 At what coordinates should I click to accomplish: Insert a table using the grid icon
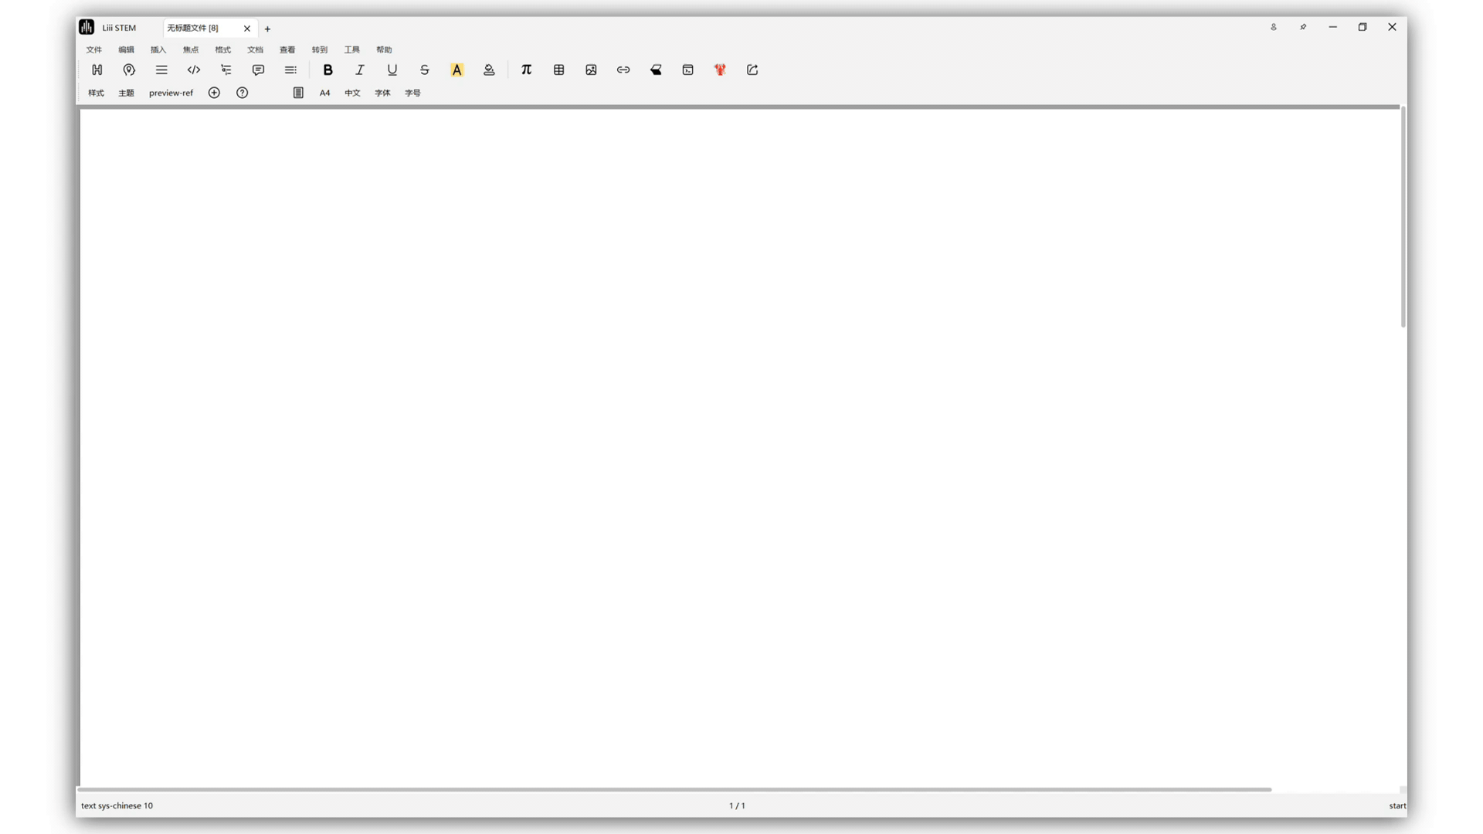[x=558, y=69]
